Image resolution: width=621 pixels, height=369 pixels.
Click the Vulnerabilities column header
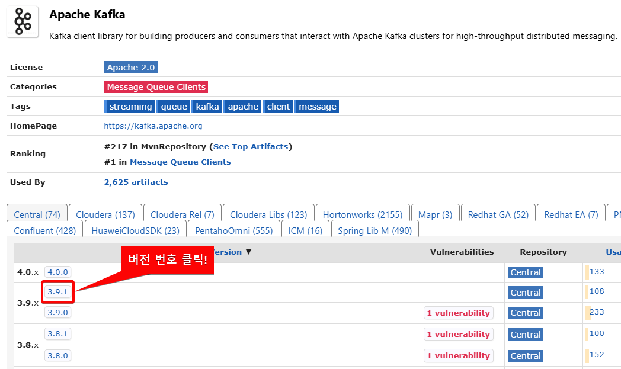462,252
